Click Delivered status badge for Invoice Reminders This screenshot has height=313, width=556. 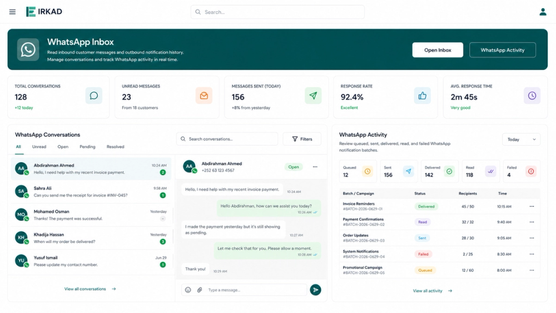[426, 206]
